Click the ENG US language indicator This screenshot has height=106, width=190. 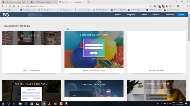click(x=174, y=104)
